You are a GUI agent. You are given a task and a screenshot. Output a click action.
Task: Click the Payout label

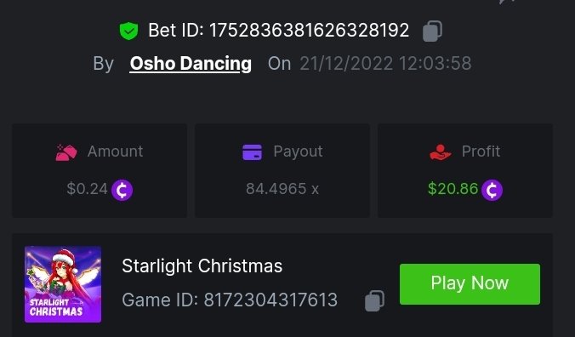click(x=298, y=151)
